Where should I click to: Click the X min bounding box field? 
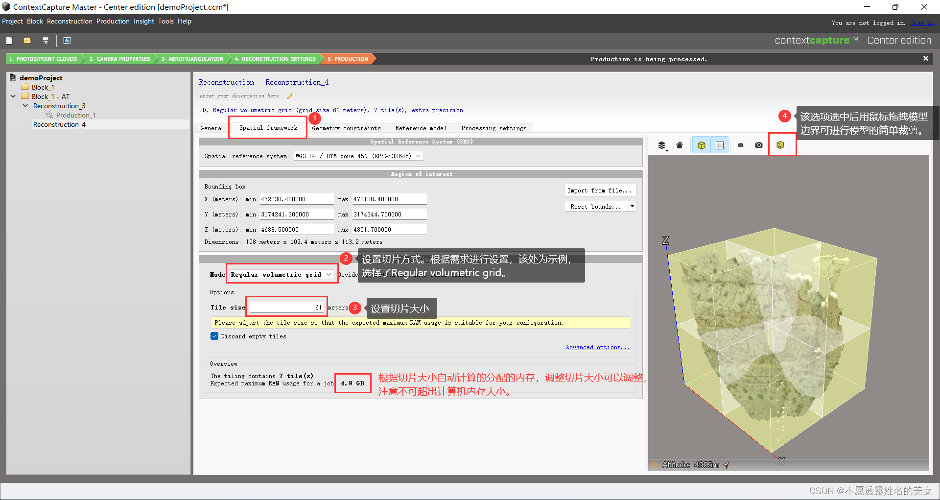click(297, 199)
